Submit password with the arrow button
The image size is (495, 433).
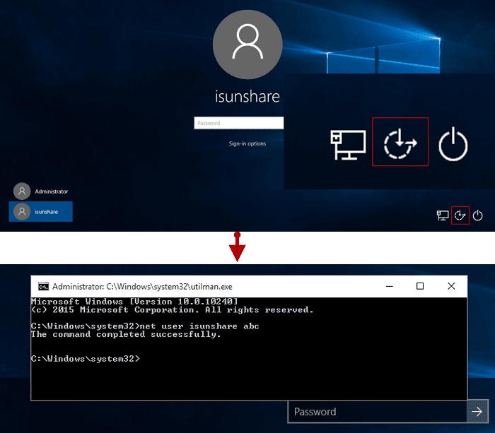477,411
